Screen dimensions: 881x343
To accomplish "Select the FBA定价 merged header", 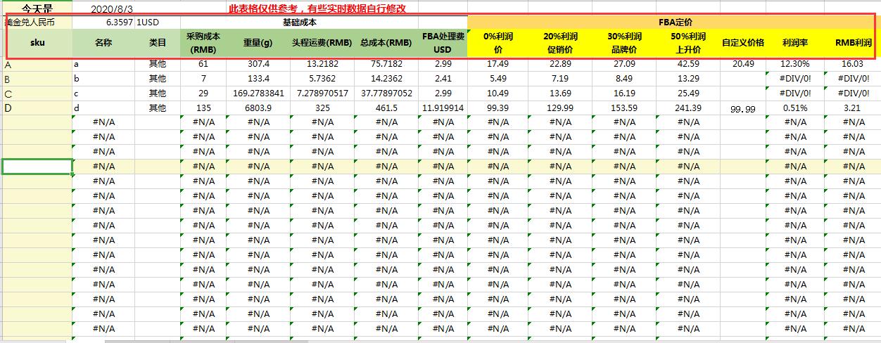I will click(674, 22).
